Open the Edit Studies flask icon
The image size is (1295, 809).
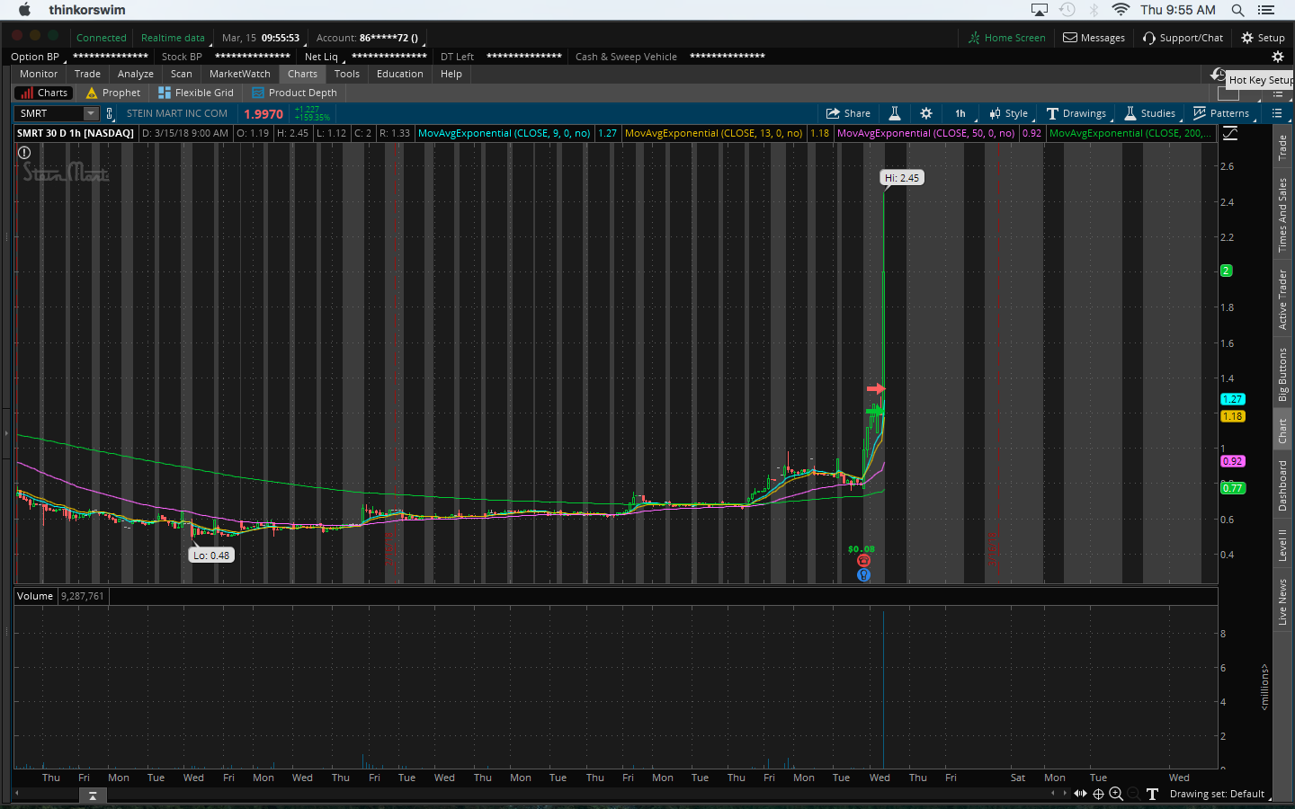(895, 113)
